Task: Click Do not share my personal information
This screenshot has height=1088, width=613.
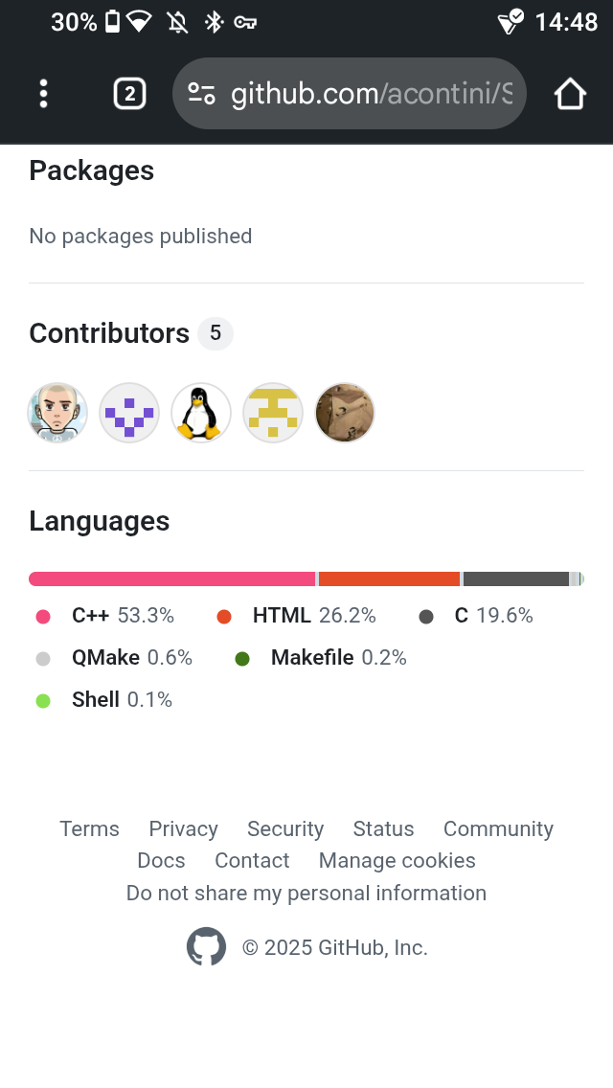Action: click(x=306, y=893)
